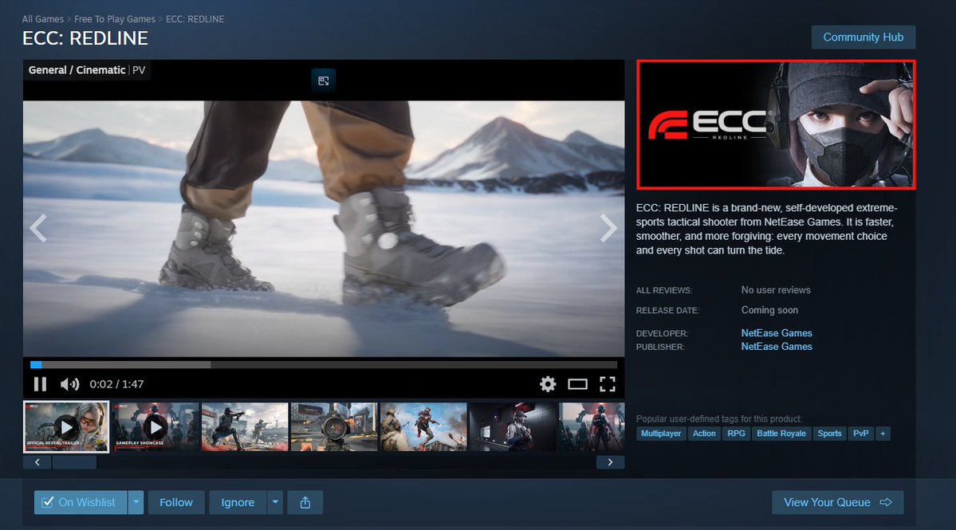Select the RPG tag
This screenshot has height=530, width=956.
point(737,434)
